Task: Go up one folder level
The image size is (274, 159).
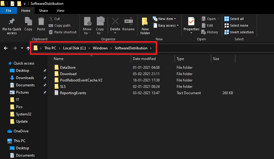Action: (x=28, y=48)
